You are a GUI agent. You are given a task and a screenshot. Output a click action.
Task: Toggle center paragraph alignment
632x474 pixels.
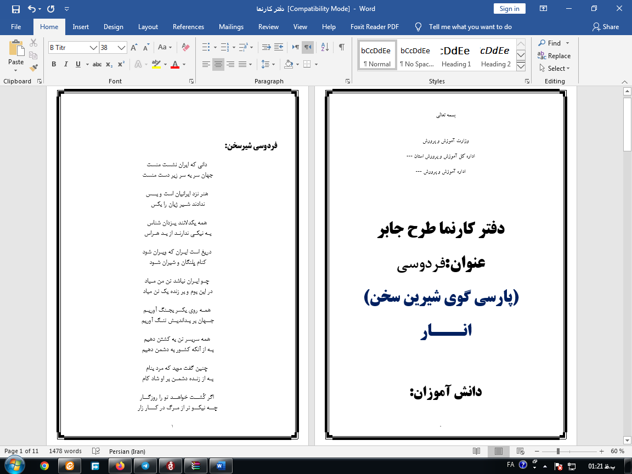pos(218,64)
